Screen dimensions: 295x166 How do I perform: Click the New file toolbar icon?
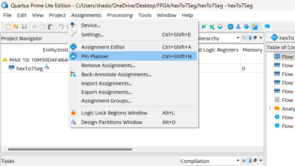click(x=8, y=27)
